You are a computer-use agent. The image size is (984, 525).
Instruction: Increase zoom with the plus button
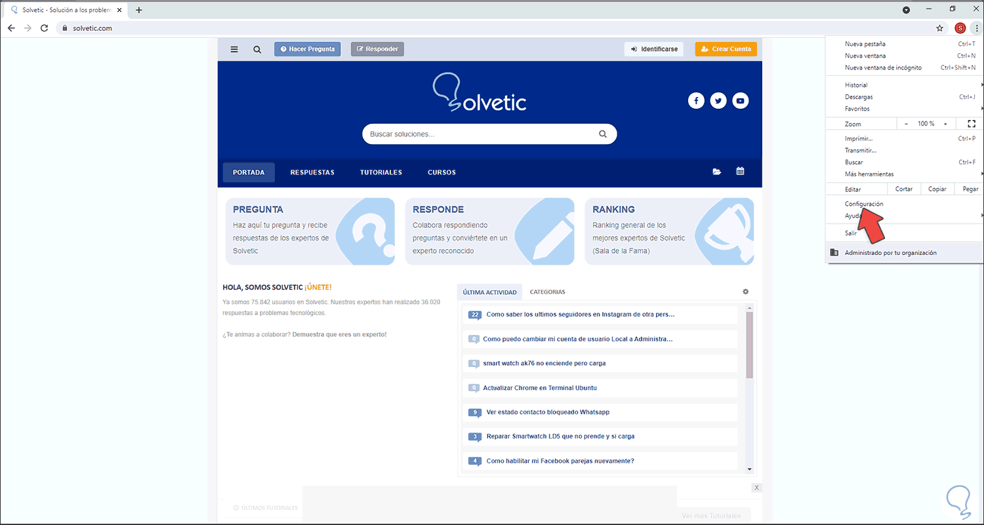click(x=945, y=124)
